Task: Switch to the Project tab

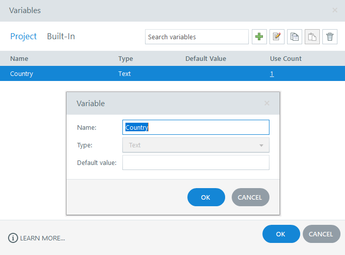Action: pyautogui.click(x=24, y=36)
